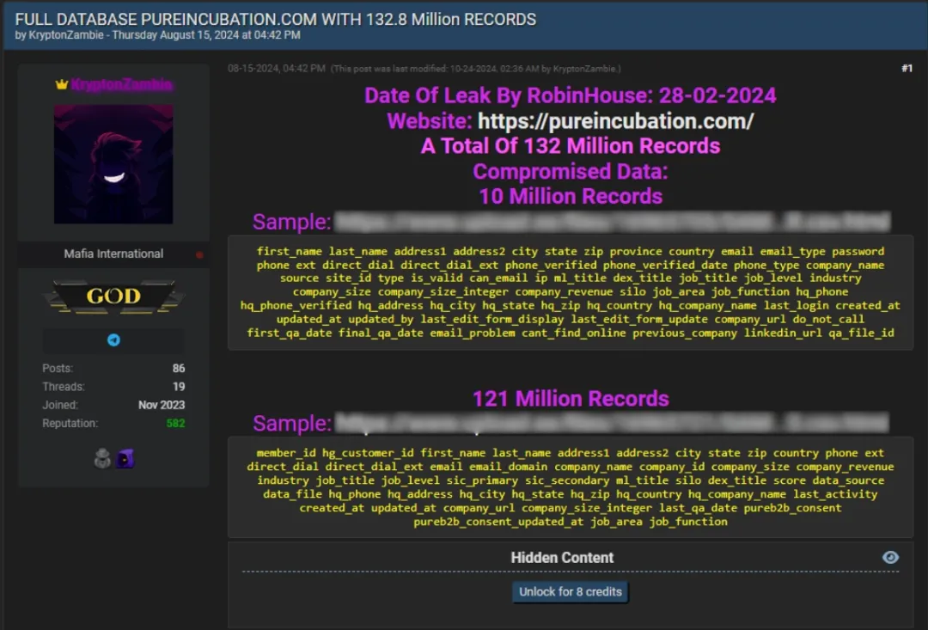Open the blurred 121 Million sample link
This screenshot has height=630, width=928.
612,424
